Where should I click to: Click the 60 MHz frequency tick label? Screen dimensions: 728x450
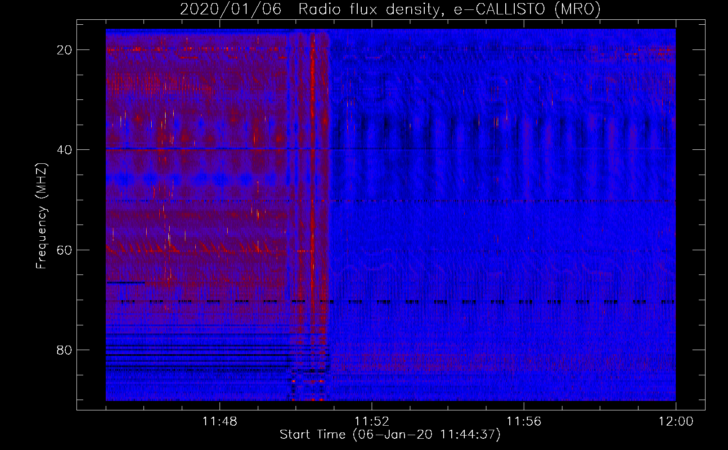(x=65, y=250)
